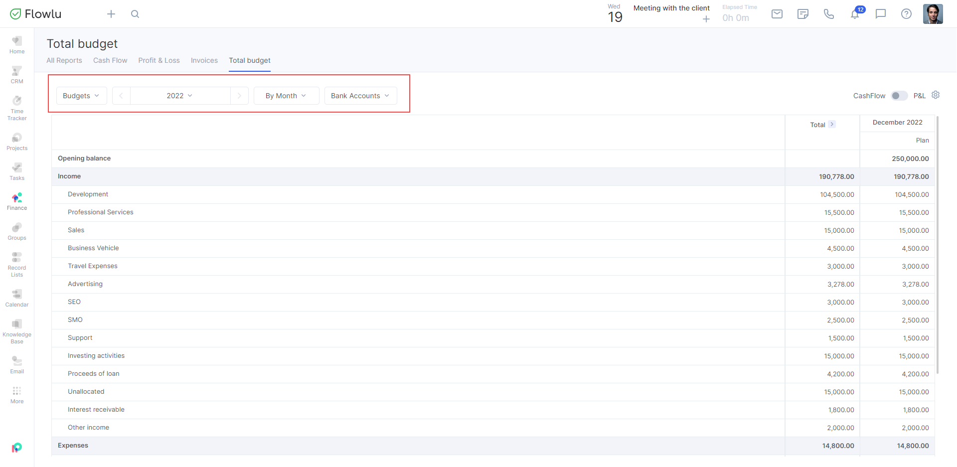The image size is (957, 467).
Task: Switch to All Reports tab
Action: click(64, 60)
